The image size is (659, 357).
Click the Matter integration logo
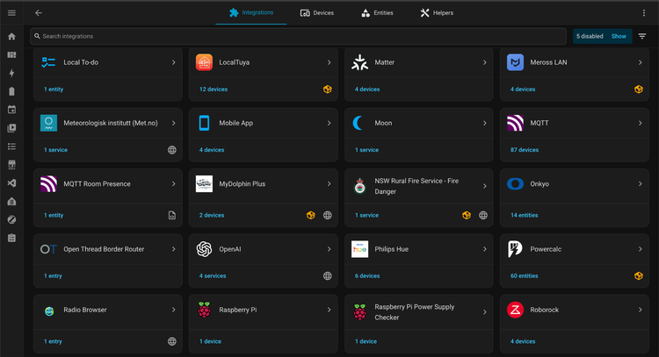(359, 62)
